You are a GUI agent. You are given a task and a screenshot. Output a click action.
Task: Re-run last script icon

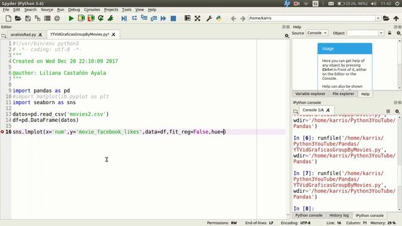100,18
